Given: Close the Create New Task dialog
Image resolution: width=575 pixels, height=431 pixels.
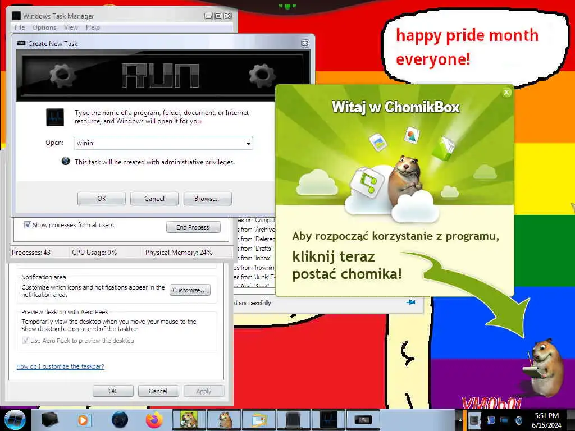Looking at the screenshot, I should point(305,43).
